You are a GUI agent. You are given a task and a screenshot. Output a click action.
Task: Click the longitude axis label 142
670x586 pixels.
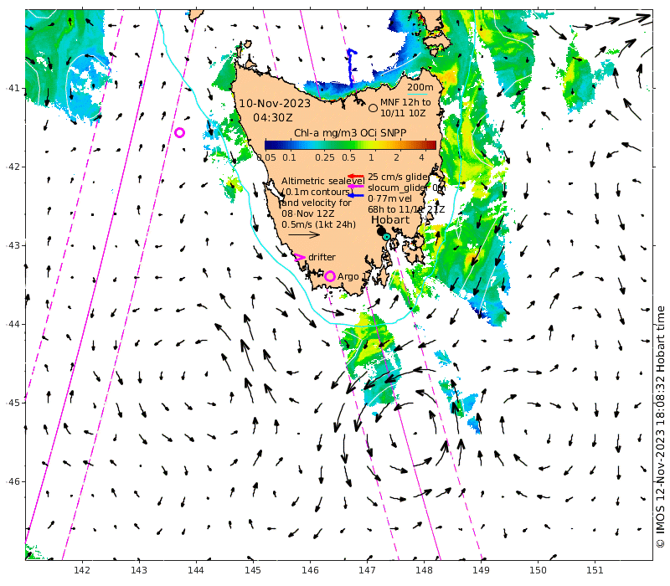(81, 570)
